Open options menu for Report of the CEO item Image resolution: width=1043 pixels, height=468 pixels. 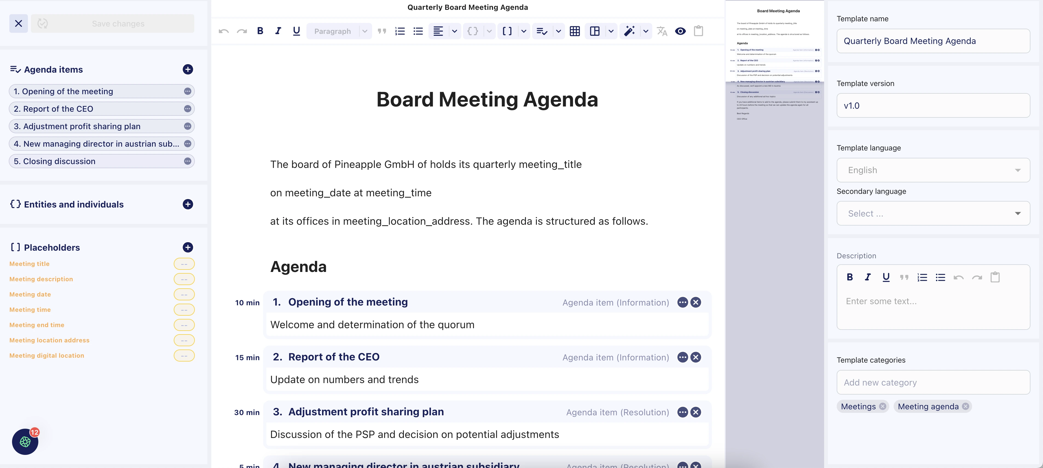683,357
